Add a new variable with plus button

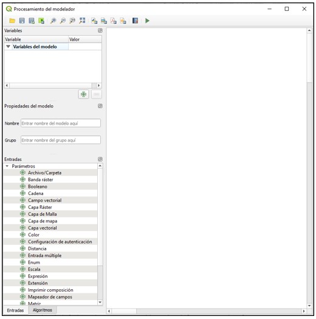pyautogui.click(x=83, y=94)
